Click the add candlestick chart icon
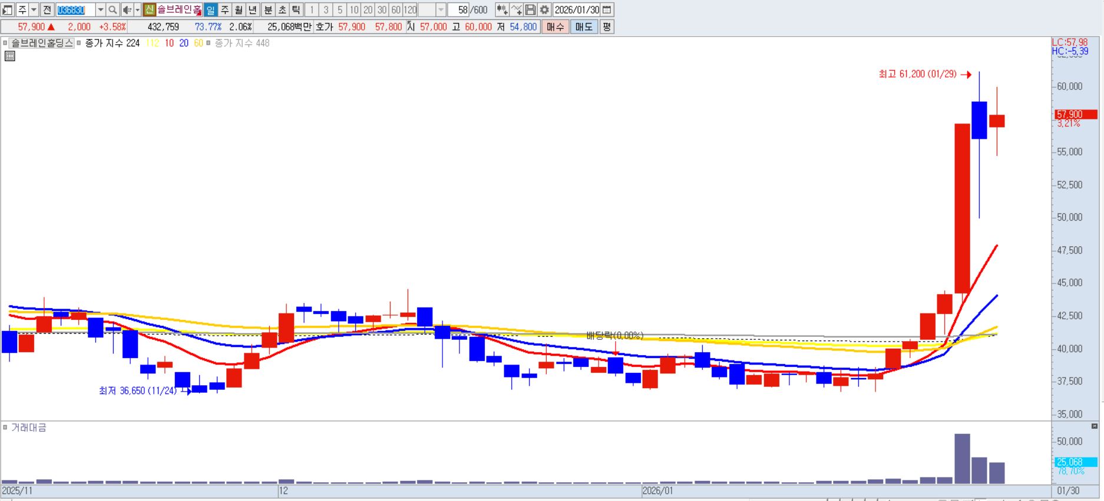Image resolution: width=1104 pixels, height=501 pixels. click(x=502, y=10)
